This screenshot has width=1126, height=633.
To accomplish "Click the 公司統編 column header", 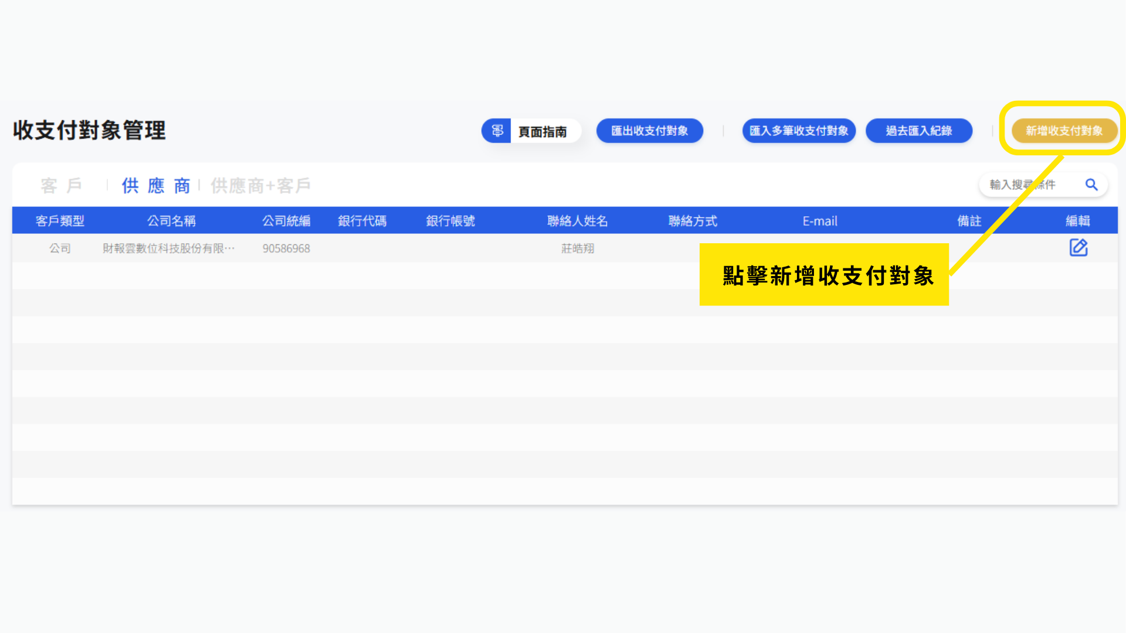I will pos(286,221).
